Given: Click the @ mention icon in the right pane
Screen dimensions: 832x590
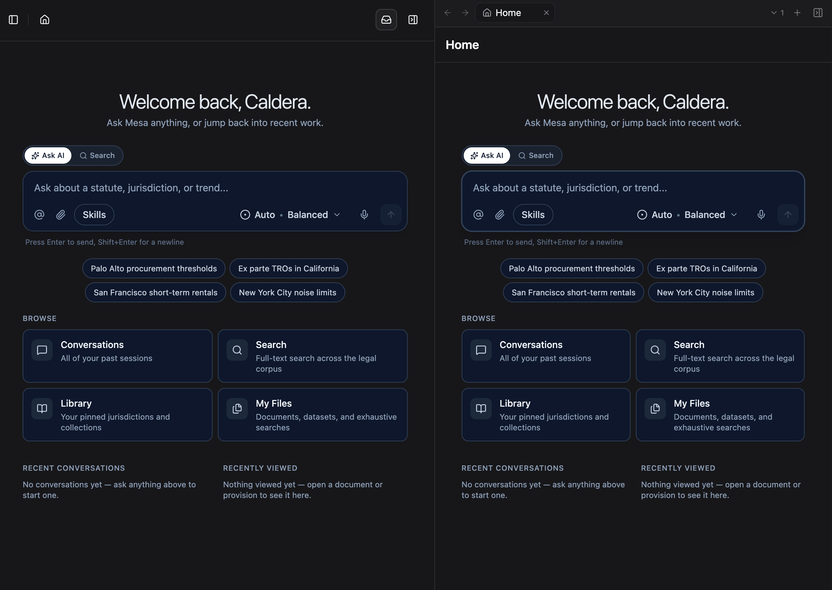Looking at the screenshot, I should [478, 215].
